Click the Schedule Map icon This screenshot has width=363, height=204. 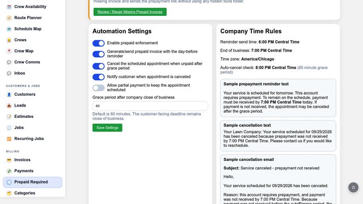point(9,29)
